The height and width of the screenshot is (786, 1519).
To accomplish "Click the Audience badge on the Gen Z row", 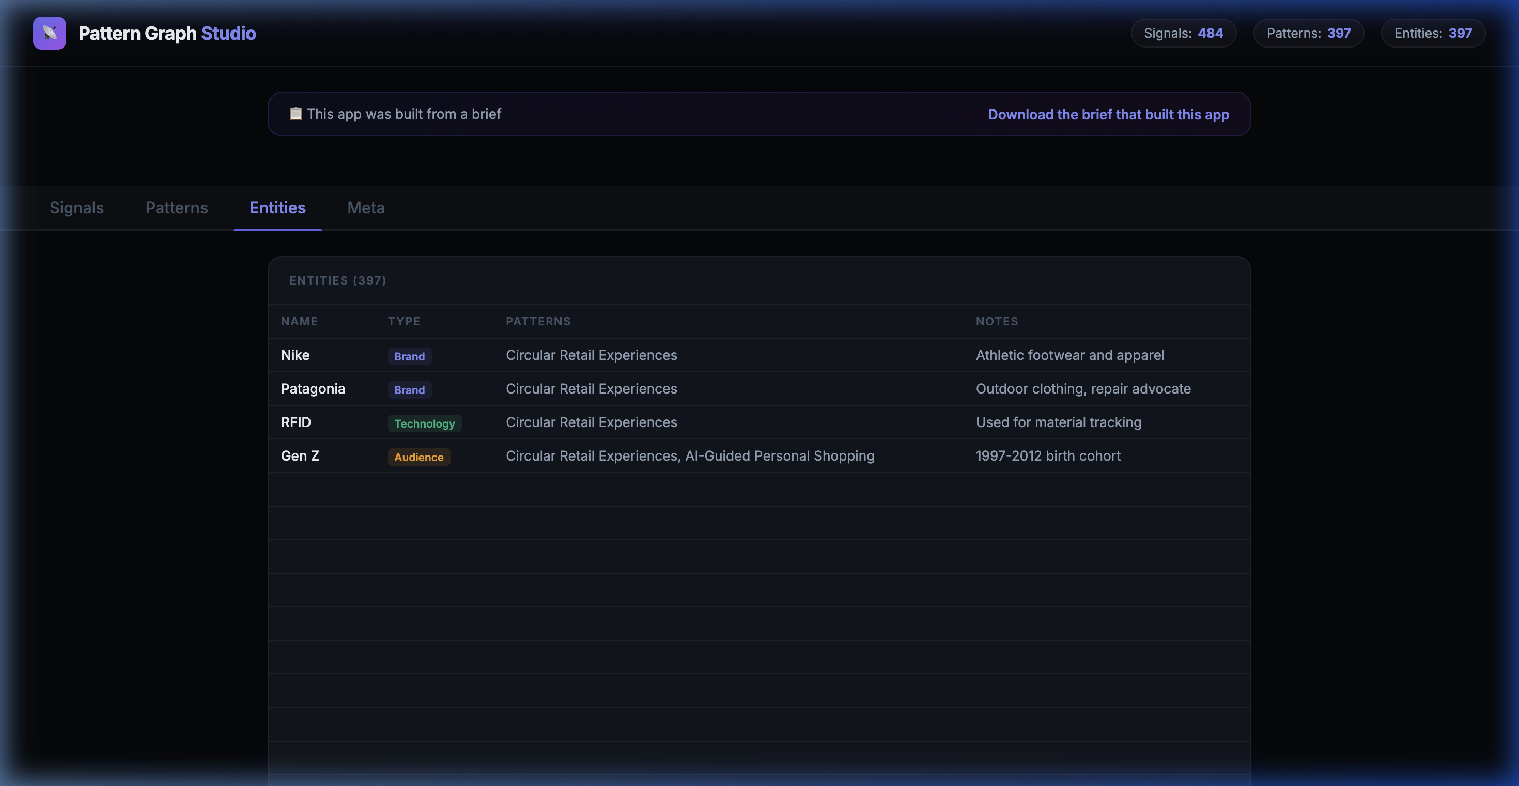I will 419,457.
